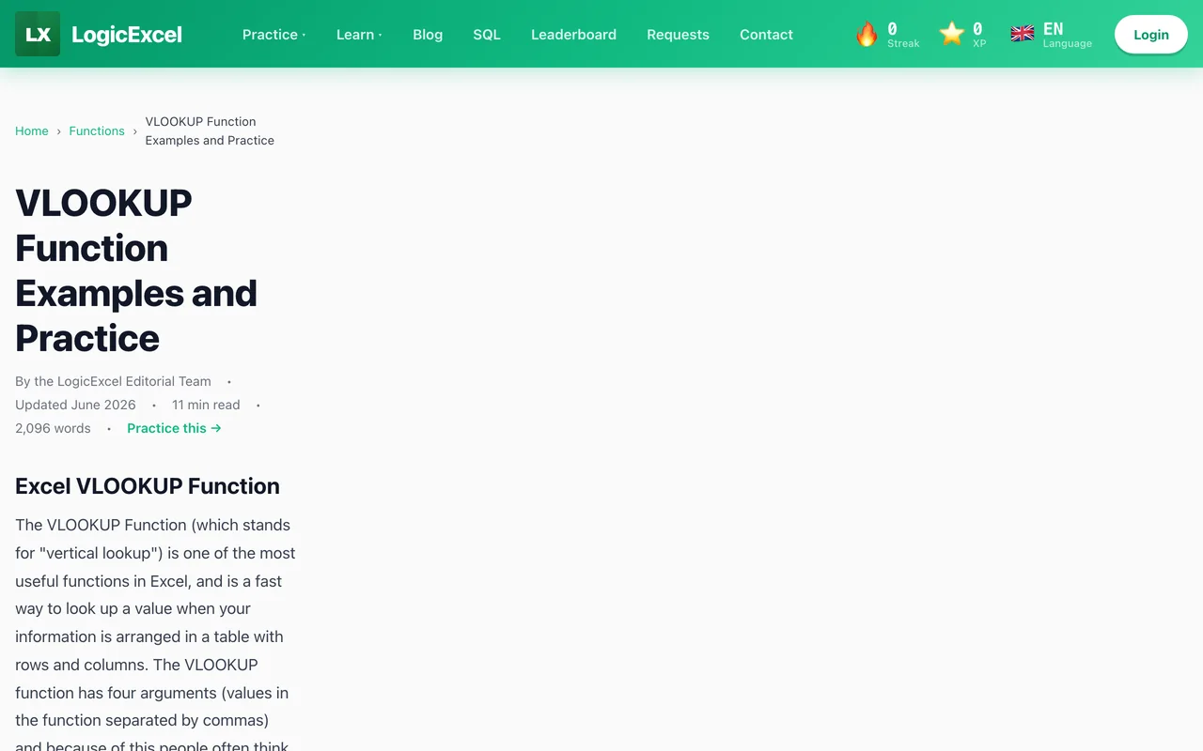Click the main page title heading
Image resolution: width=1203 pixels, height=751 pixels.
[136, 270]
